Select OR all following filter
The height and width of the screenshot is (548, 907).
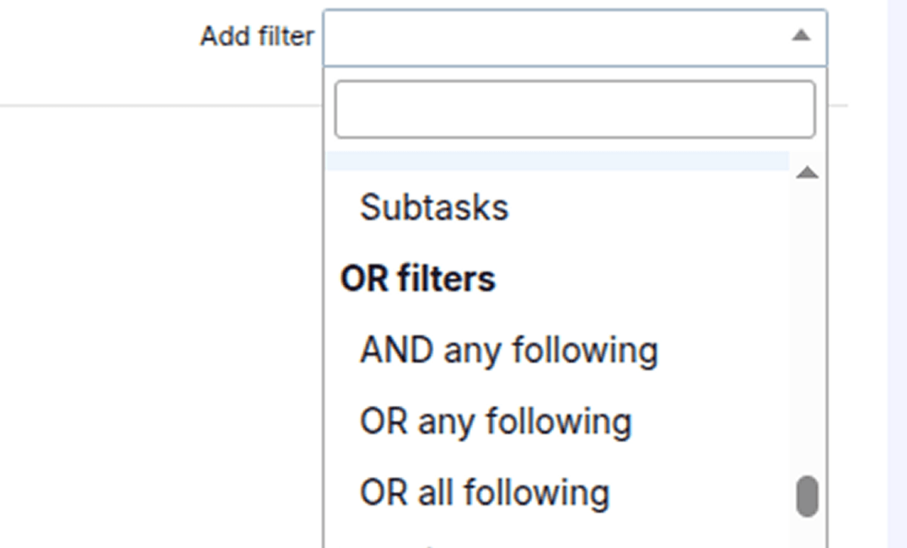click(x=486, y=491)
